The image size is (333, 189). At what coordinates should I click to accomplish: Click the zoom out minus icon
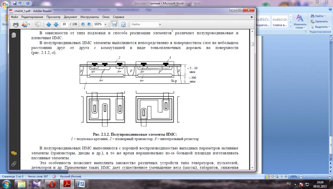pyautogui.click(x=83, y=24)
